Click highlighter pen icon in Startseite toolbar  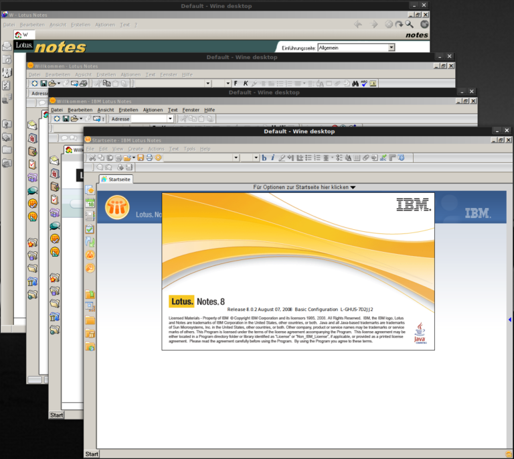282,158
